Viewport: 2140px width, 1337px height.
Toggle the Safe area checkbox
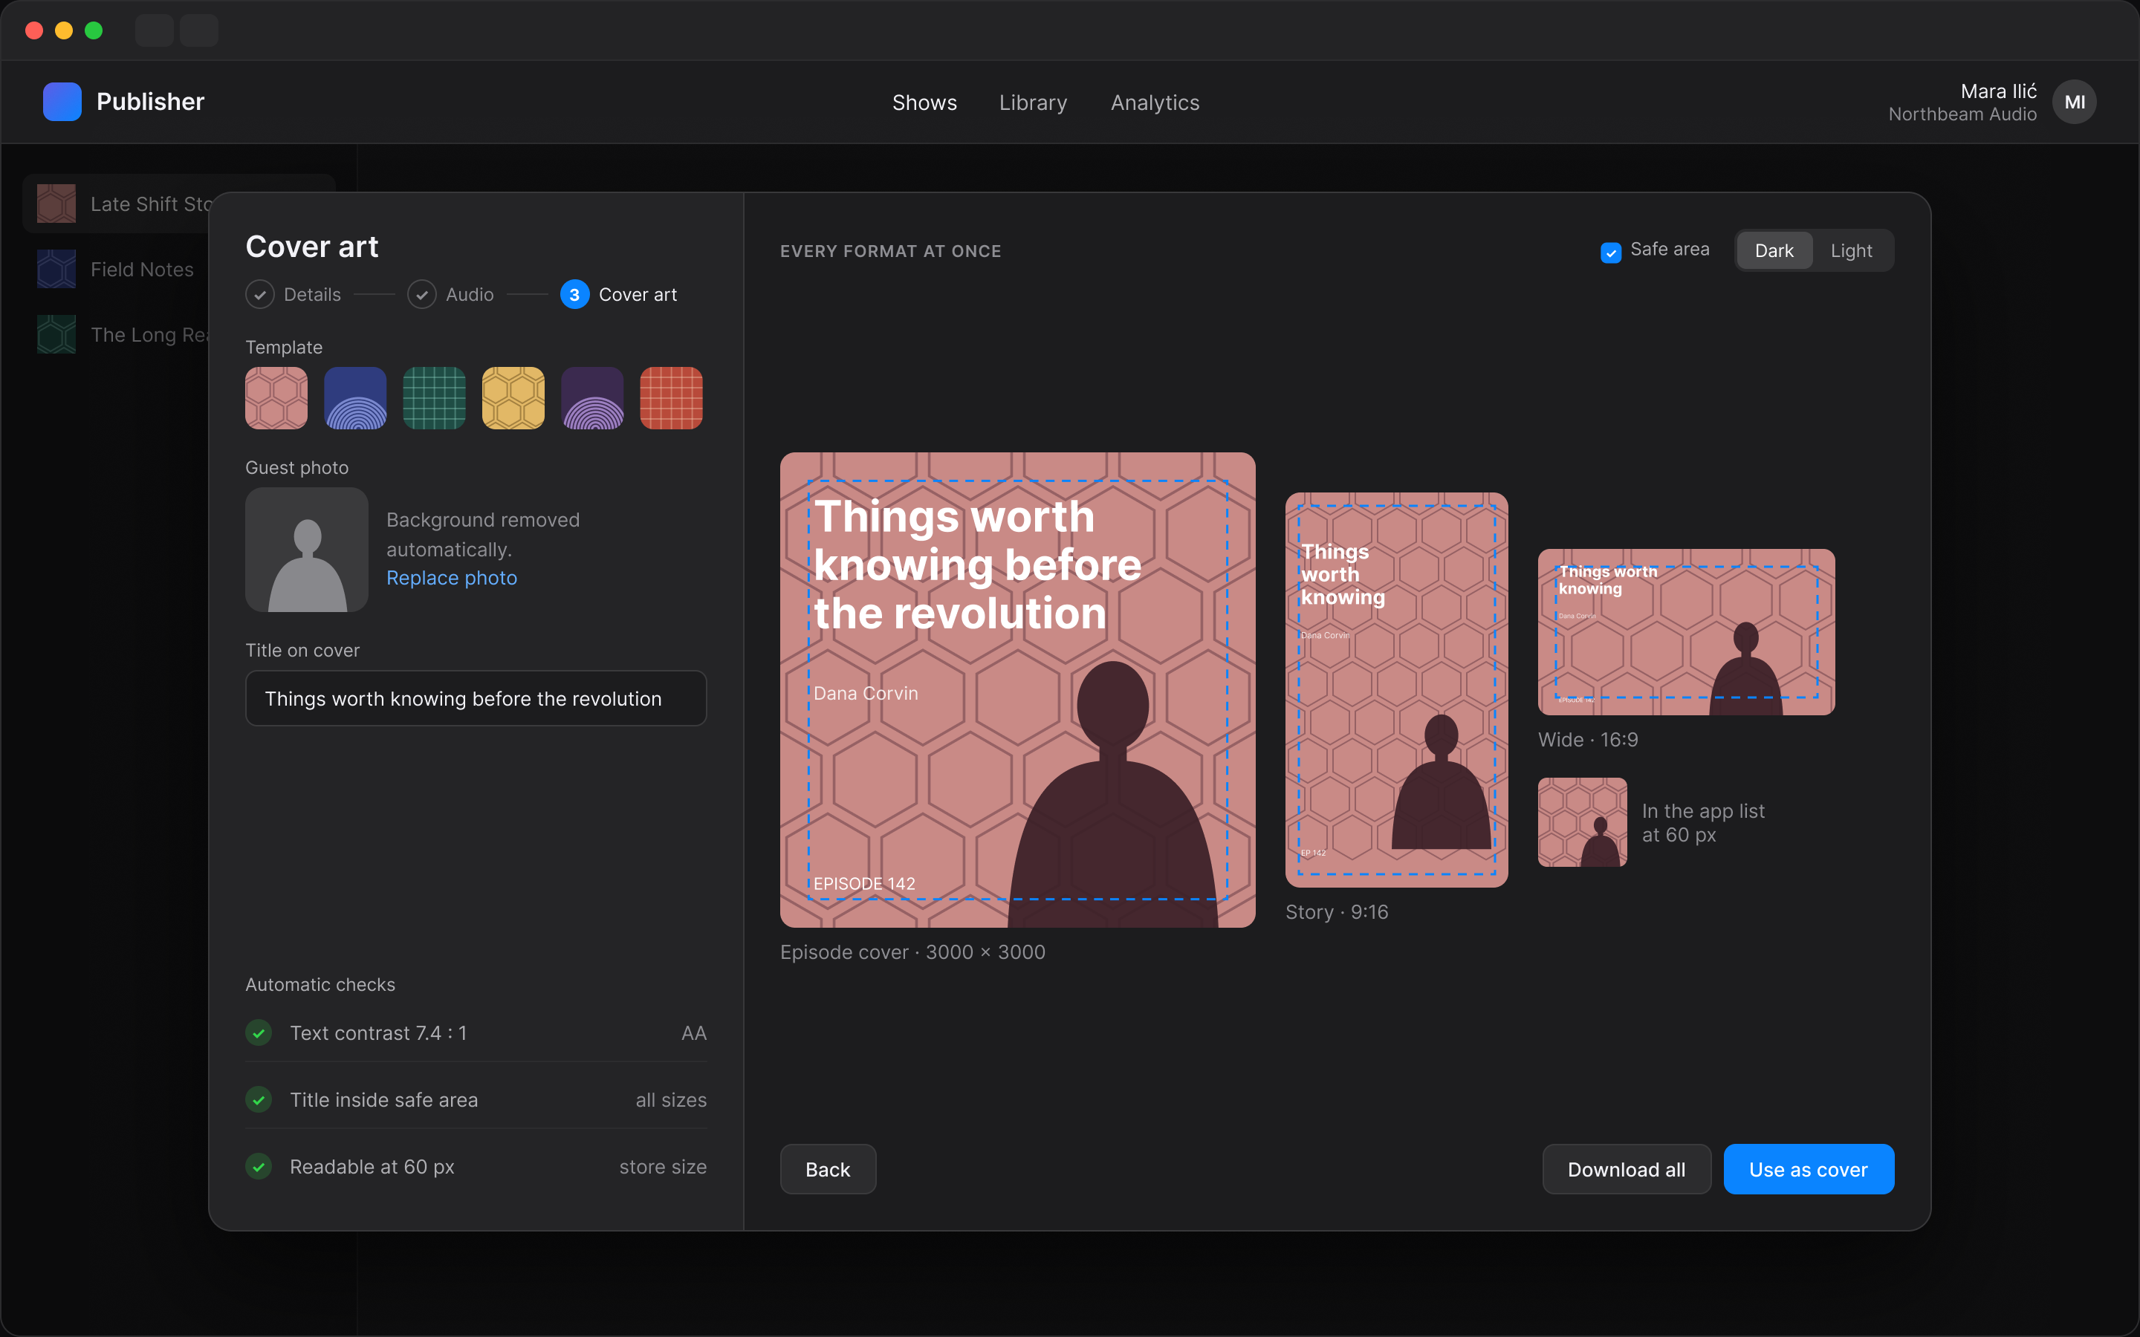click(x=1611, y=252)
